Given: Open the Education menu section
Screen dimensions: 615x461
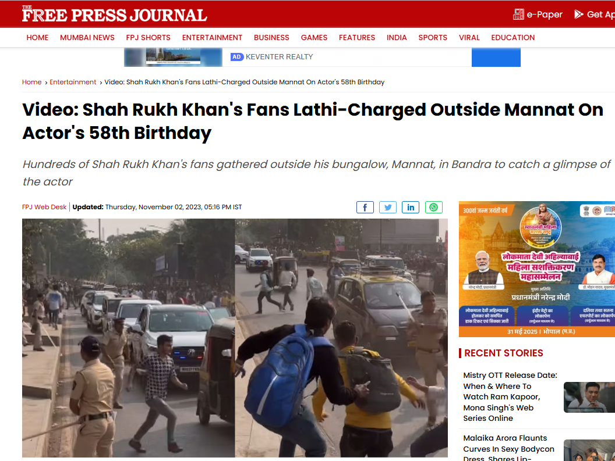Looking at the screenshot, I should [x=512, y=38].
